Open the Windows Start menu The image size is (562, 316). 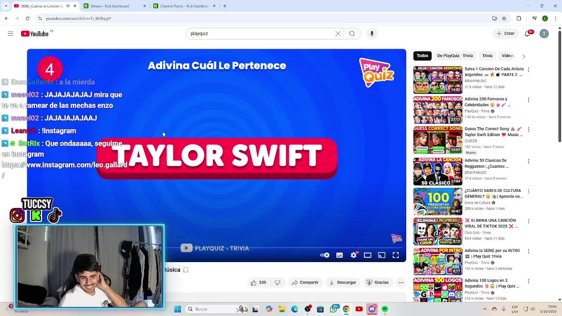point(177,309)
